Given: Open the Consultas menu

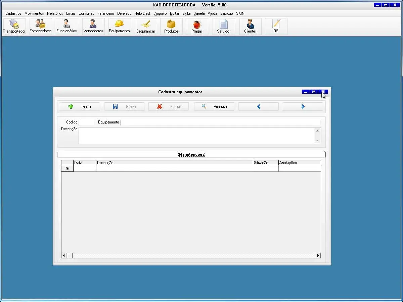Looking at the screenshot, I should click(86, 13).
